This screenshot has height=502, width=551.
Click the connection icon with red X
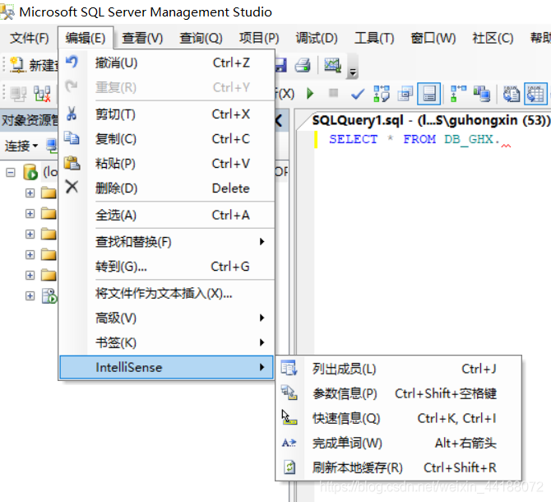[x=42, y=94]
